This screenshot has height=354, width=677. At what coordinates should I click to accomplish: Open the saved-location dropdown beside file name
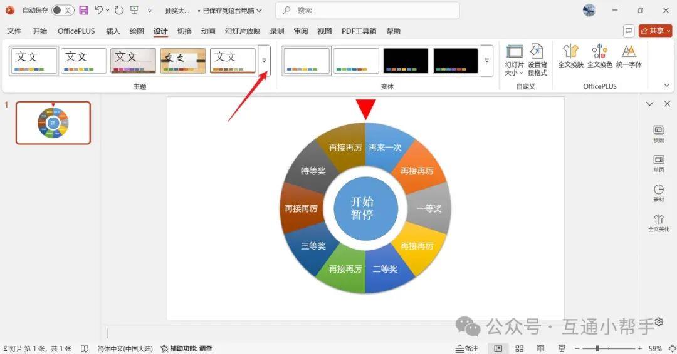pyautogui.click(x=259, y=10)
